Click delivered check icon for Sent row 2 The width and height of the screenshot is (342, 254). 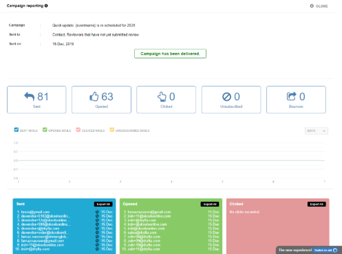click(x=97, y=216)
